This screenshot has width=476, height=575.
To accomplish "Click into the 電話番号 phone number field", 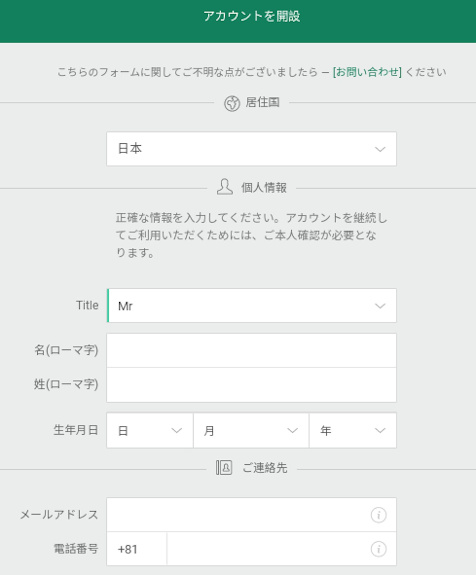I will [x=268, y=549].
